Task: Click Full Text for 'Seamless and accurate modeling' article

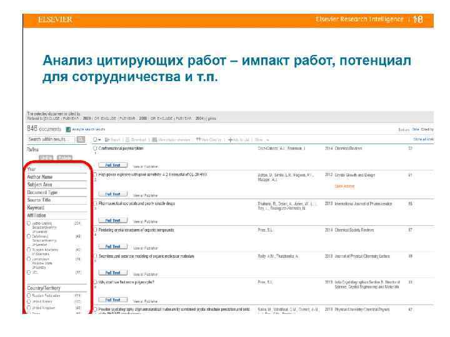Action: [112, 273]
